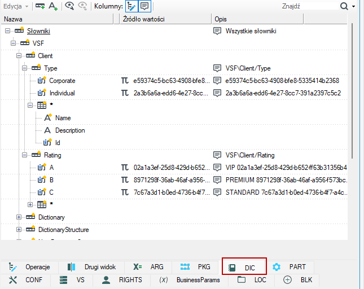This screenshot has width=364, height=289.
Task: Select the Client tree item
Action: 45,56
